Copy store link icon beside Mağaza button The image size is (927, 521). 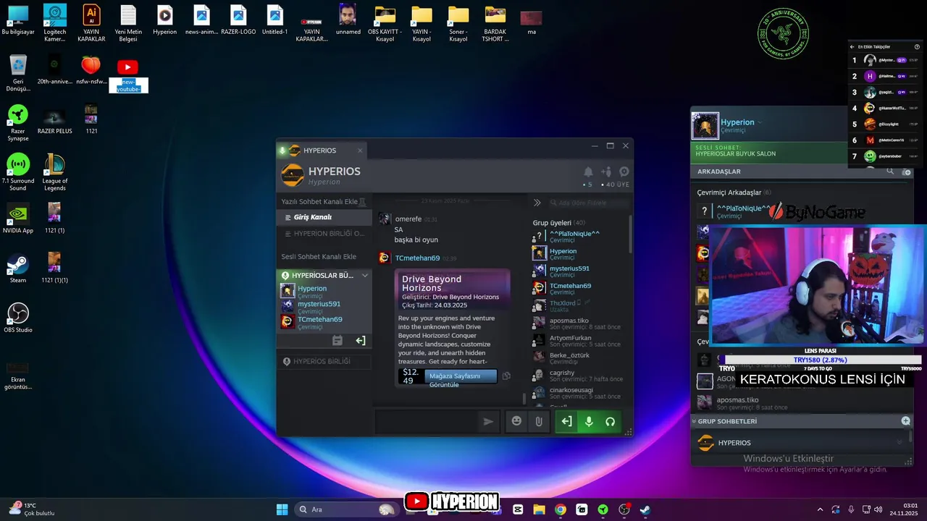point(506,376)
